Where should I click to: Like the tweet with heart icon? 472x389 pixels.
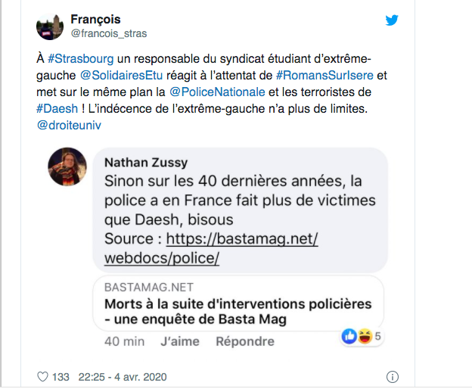tap(42, 377)
